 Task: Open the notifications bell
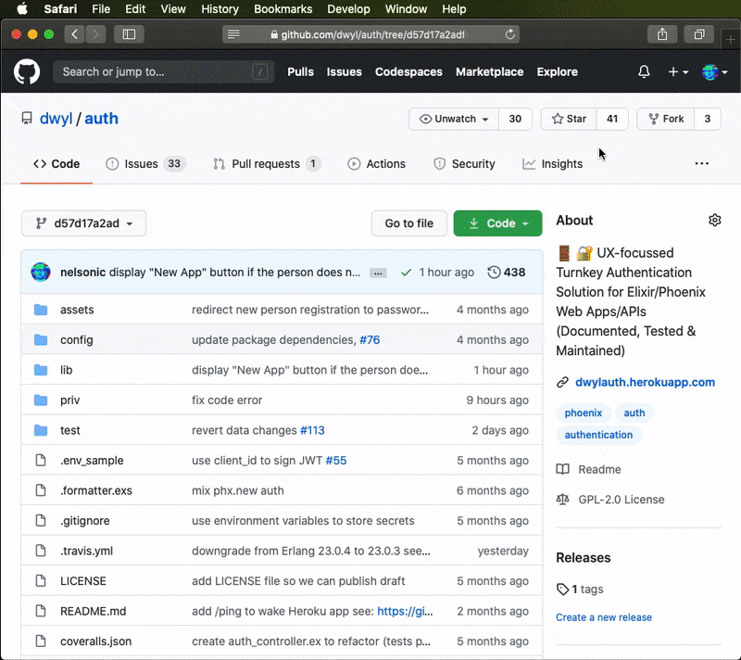tap(644, 71)
